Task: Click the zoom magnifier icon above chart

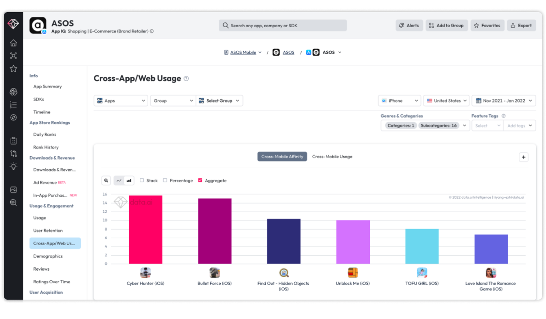Action: (x=106, y=180)
